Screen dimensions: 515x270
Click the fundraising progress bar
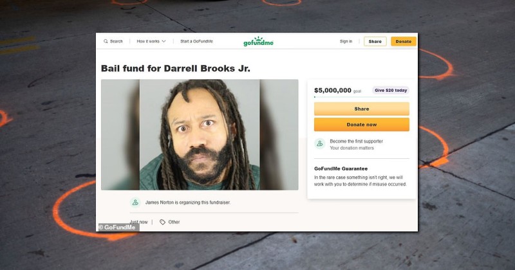(362, 97)
